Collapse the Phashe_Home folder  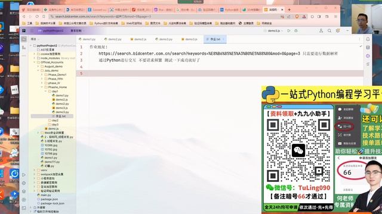point(42,87)
